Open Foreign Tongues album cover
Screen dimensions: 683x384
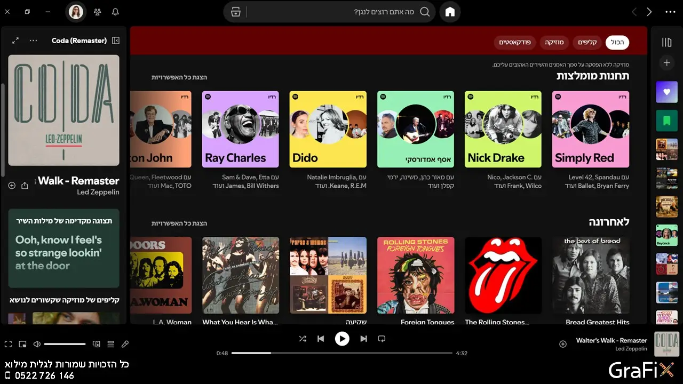point(416,275)
